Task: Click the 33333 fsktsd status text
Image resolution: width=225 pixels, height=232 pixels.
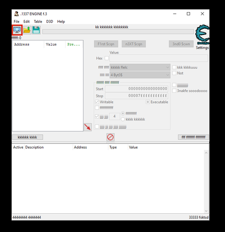Action: 199,217
